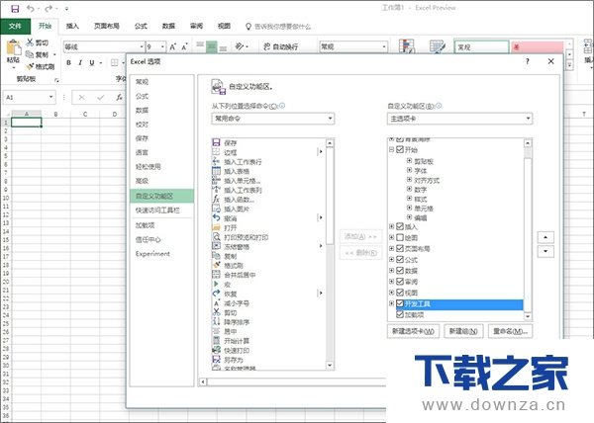This screenshot has height=423, width=594.
Task: Uncheck the 插入 tab checkbox
Action: coord(400,226)
